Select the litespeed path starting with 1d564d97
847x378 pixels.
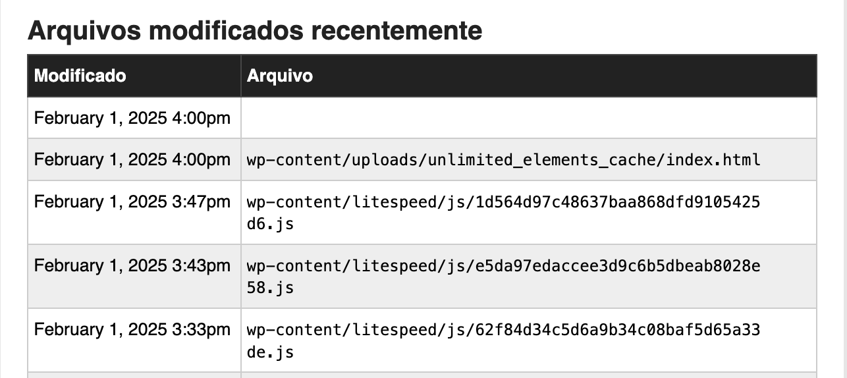[504, 213]
